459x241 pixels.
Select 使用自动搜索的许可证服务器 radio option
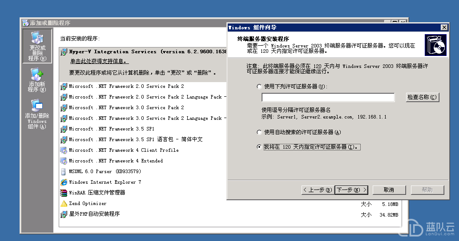[259, 132]
